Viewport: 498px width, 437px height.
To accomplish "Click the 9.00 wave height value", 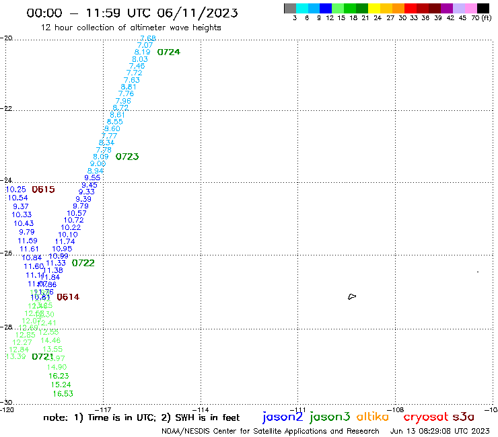I will (98, 164).
